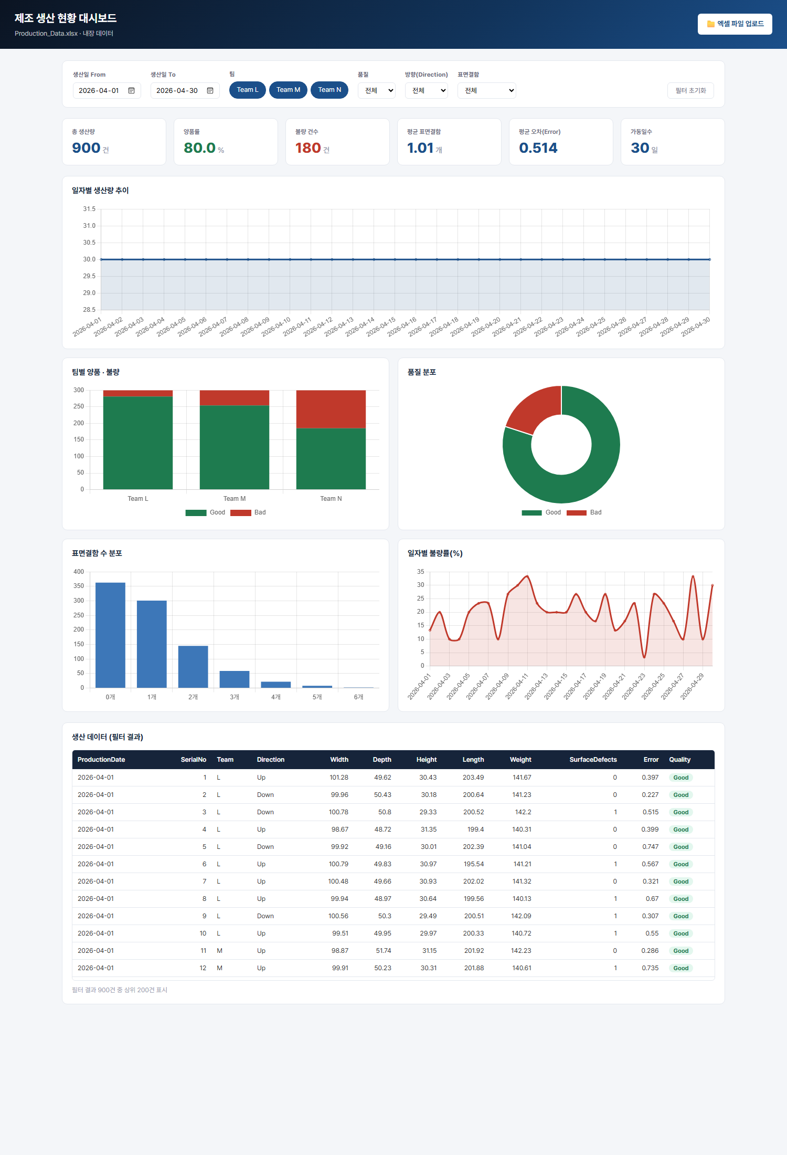Open the 방향(Direction) dropdown filter
This screenshot has width=787, height=1155.
click(427, 91)
